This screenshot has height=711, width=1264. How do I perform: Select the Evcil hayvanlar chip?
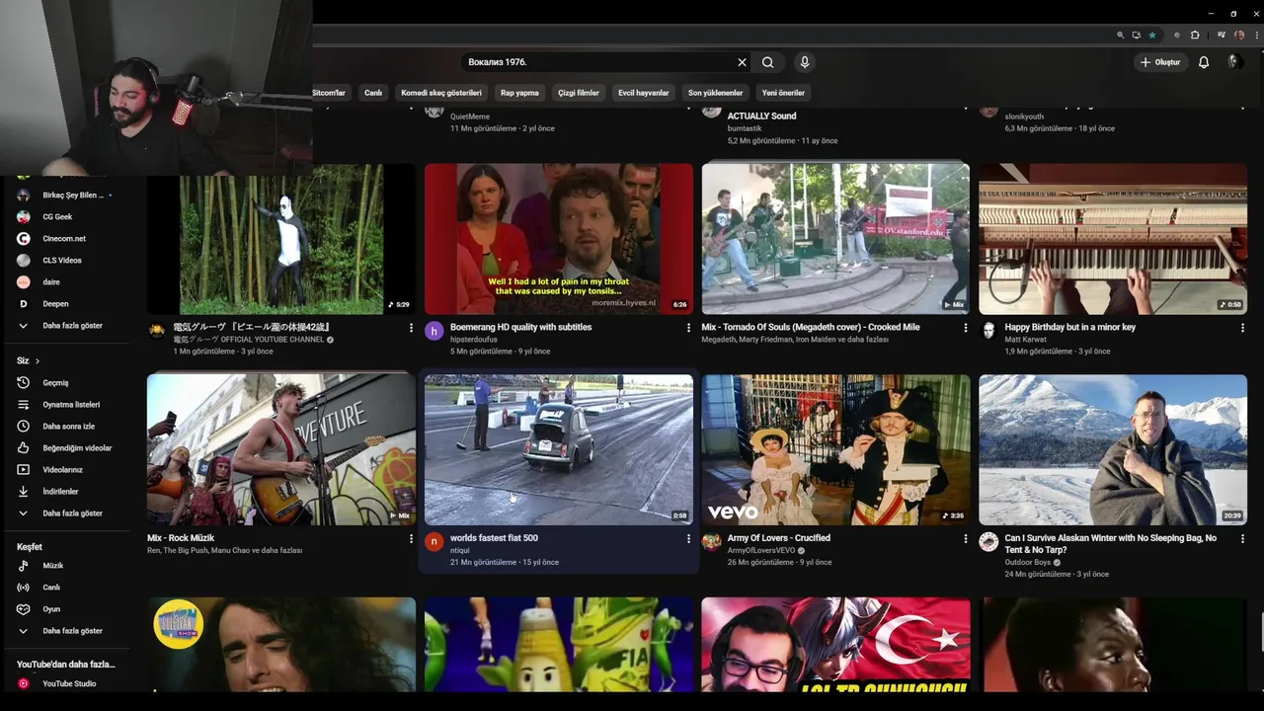[644, 93]
